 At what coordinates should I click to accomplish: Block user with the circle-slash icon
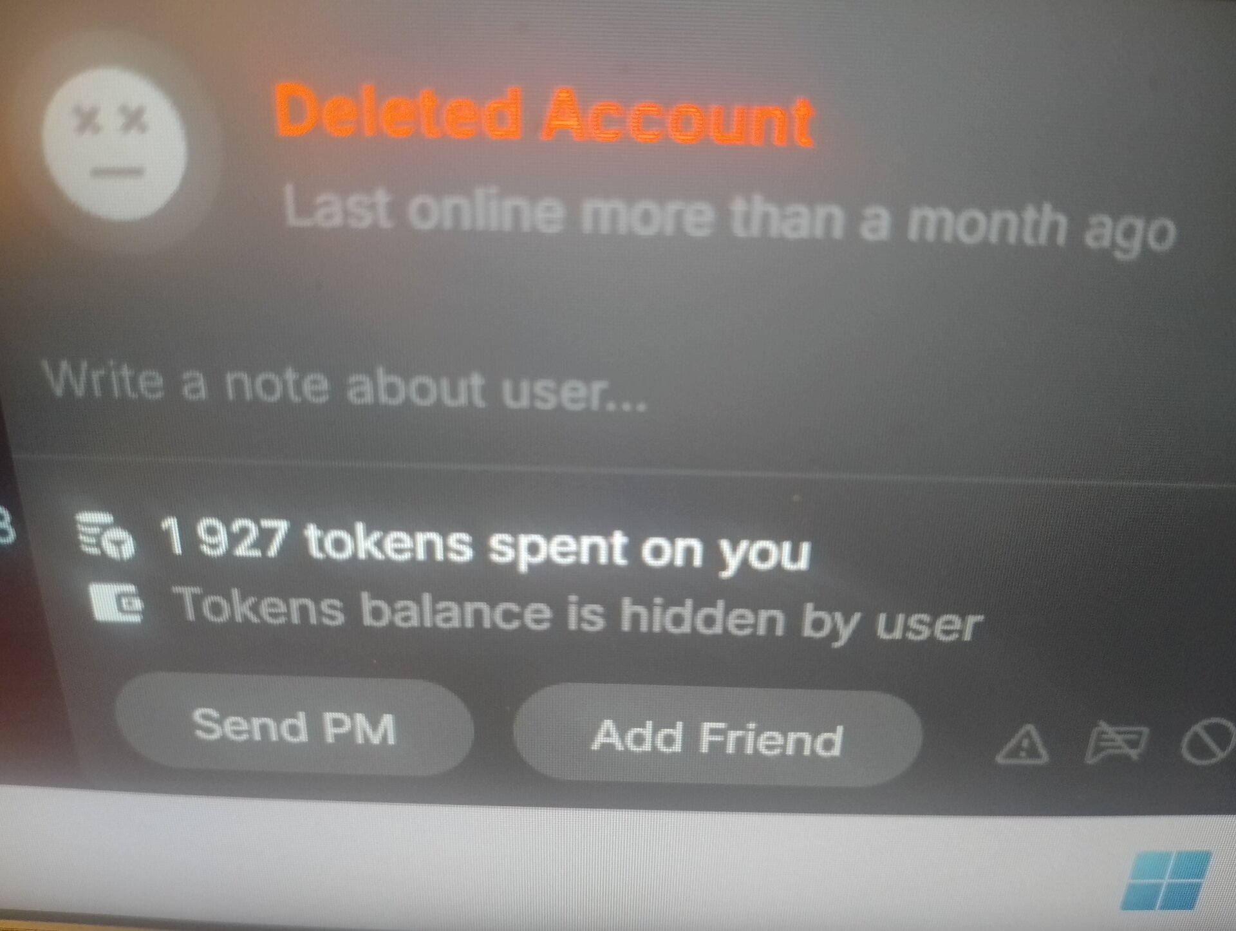point(1208,740)
